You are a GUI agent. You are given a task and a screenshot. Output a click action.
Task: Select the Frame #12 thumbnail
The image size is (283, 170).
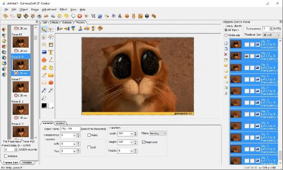(21, 109)
